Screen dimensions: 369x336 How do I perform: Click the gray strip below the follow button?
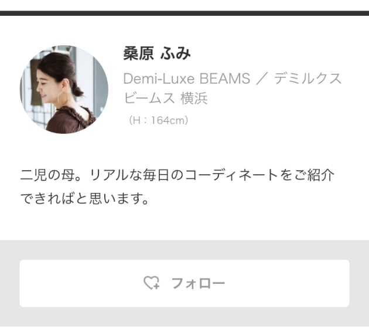pos(184,317)
